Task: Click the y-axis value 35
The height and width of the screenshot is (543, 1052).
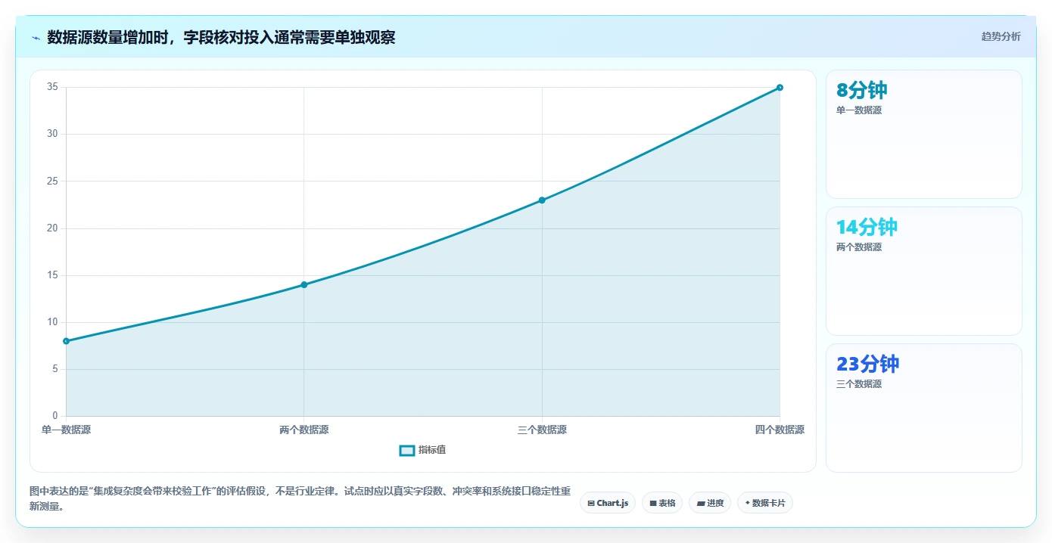Action: tap(53, 87)
